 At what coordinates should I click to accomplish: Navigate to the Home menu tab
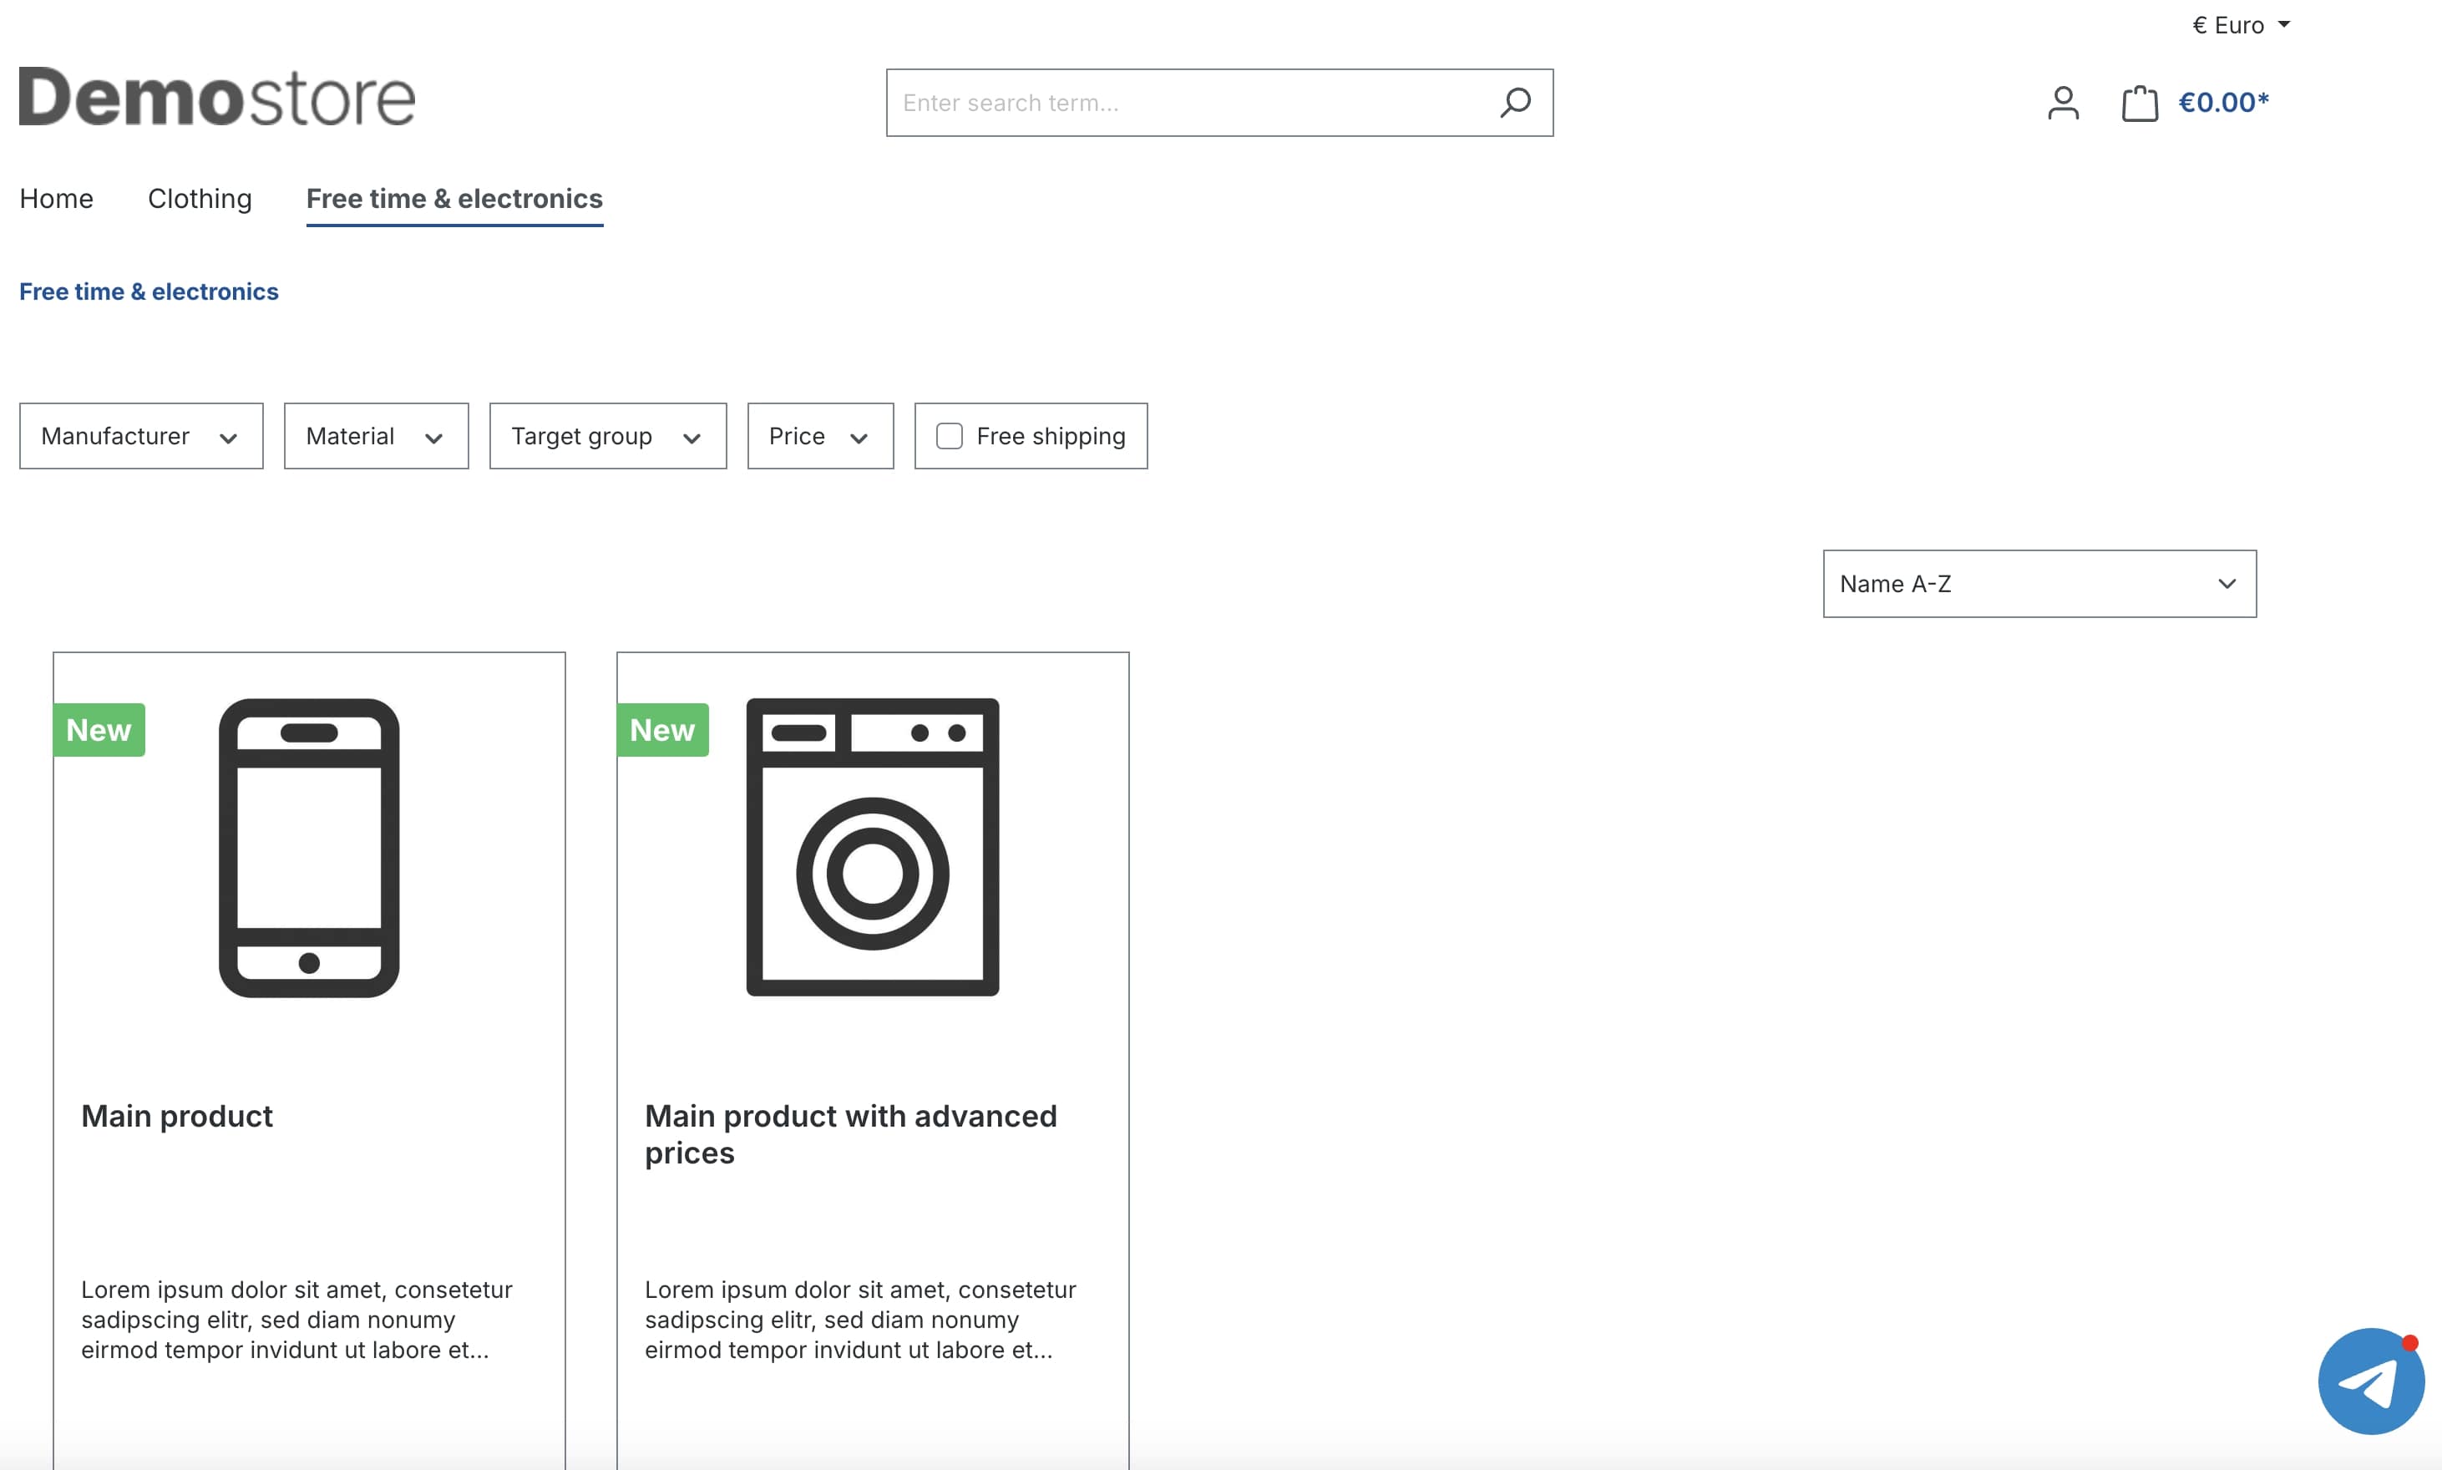point(54,197)
